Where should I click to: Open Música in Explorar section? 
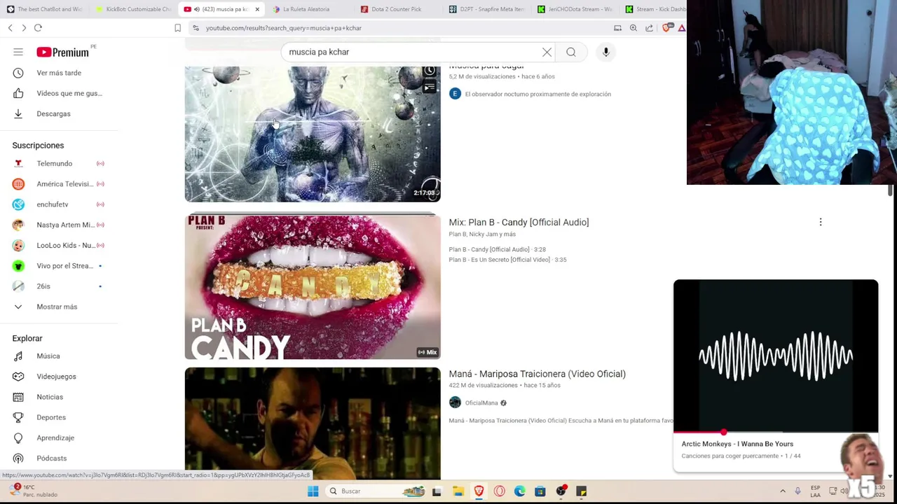[x=48, y=356]
